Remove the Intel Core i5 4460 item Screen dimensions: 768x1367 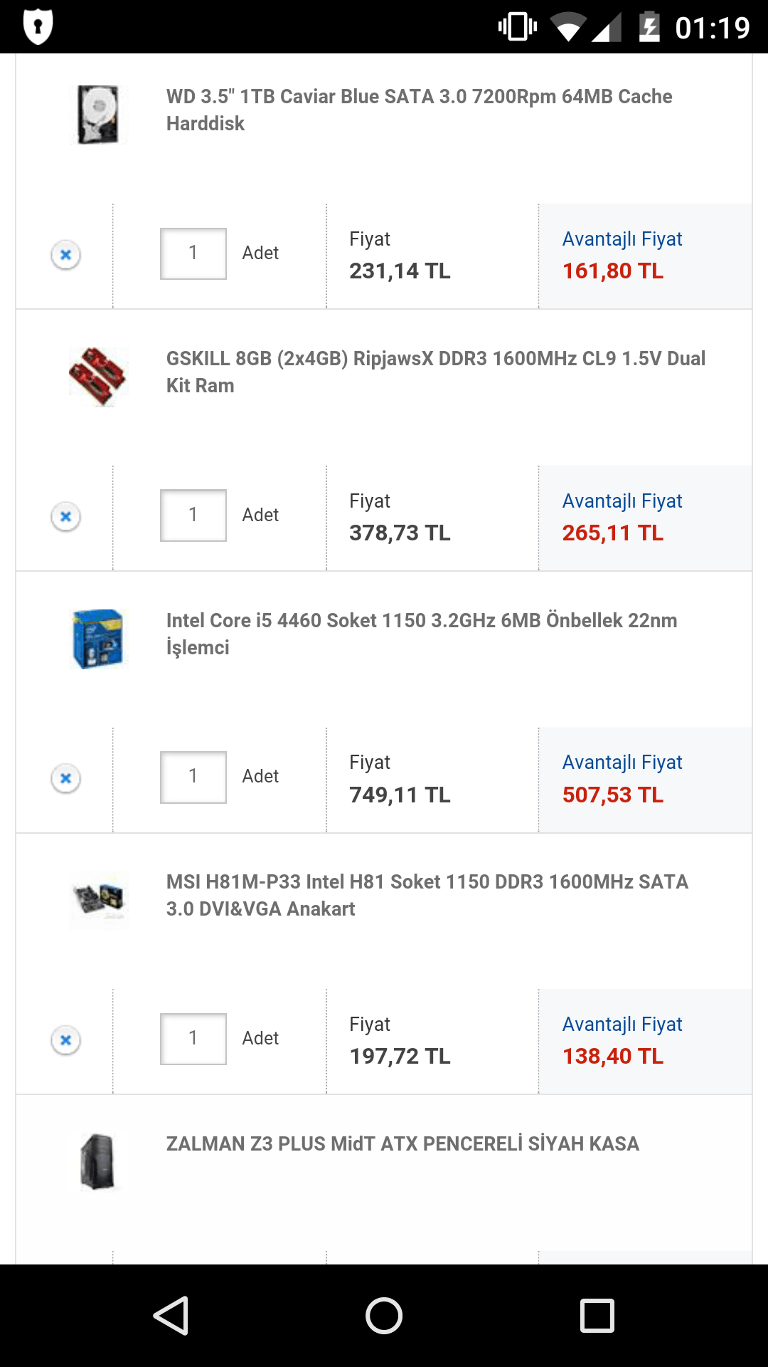pyautogui.click(x=65, y=778)
